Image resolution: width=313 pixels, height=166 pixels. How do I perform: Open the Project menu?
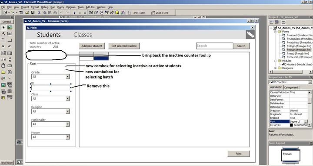[x=25, y=7]
